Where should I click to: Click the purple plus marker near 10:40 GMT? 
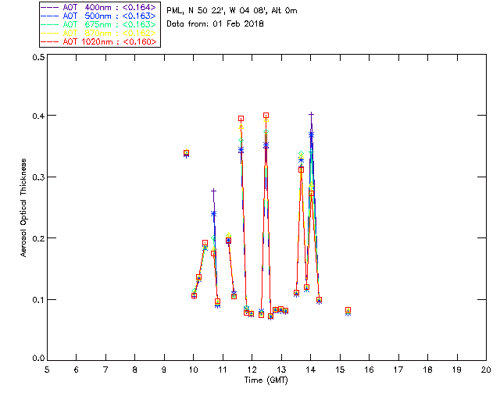pyautogui.click(x=213, y=191)
